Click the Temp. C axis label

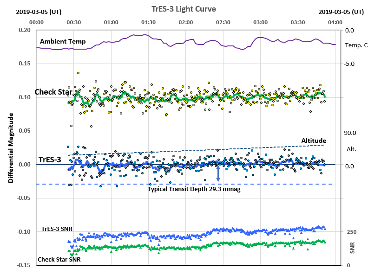[356, 45]
